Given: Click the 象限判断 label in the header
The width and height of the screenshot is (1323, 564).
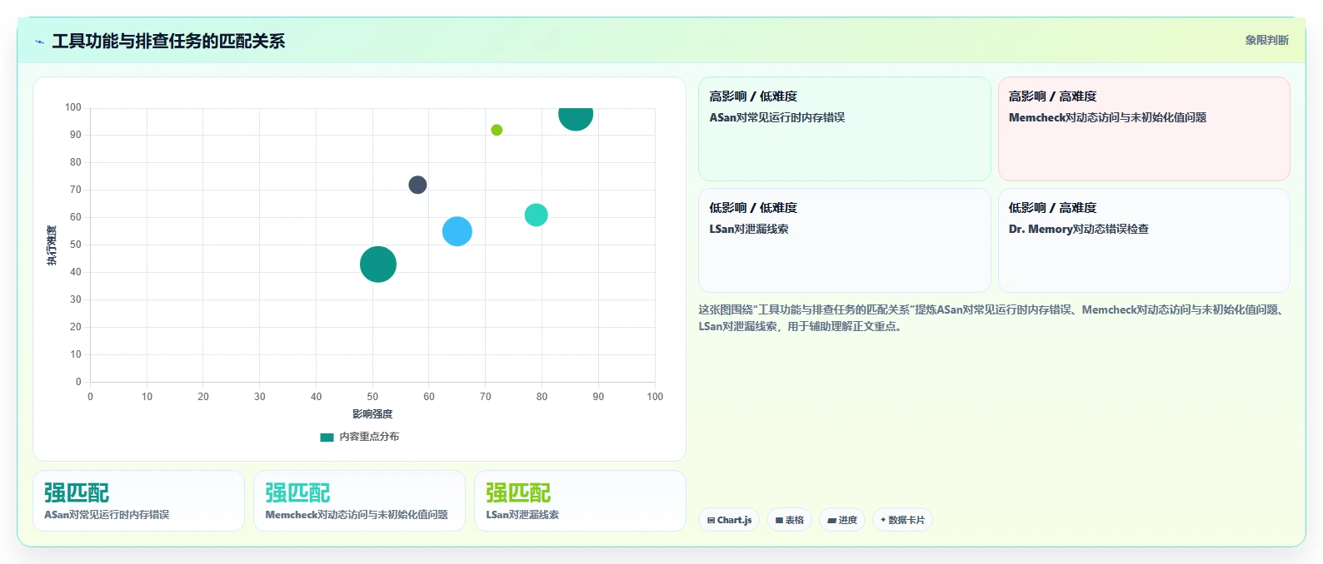Looking at the screenshot, I should [1266, 40].
